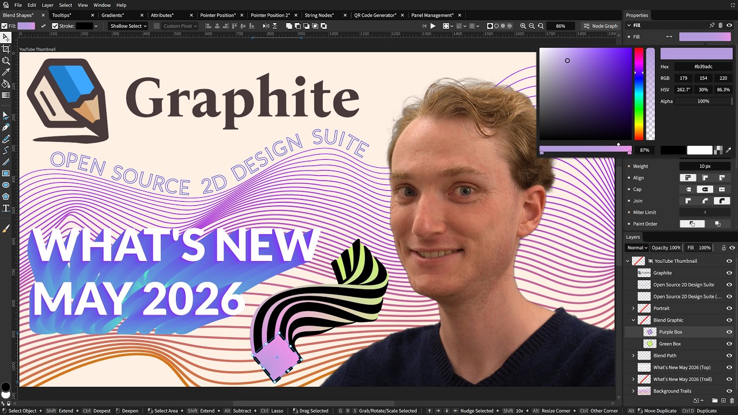Select the Pen tool
This screenshot has width=738, height=415.
(6, 127)
